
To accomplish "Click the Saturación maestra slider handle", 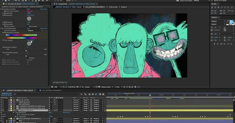I will (x=26, y=51).
